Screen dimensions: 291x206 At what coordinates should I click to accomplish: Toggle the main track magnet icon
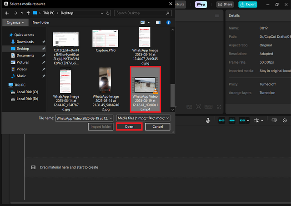pyautogui.click(x=221, y=121)
